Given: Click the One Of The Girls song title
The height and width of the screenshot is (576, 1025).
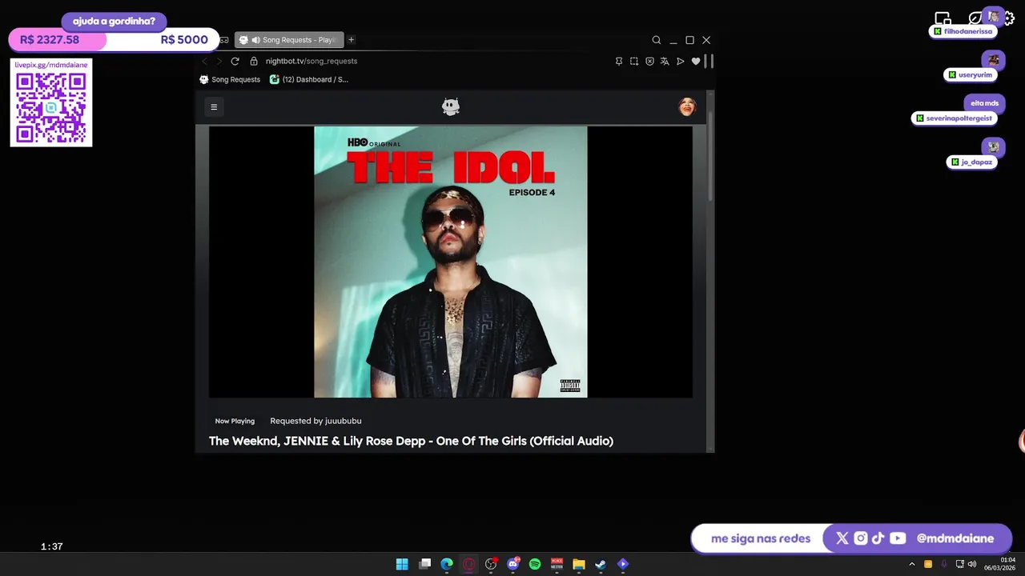Looking at the screenshot, I should pos(411,441).
